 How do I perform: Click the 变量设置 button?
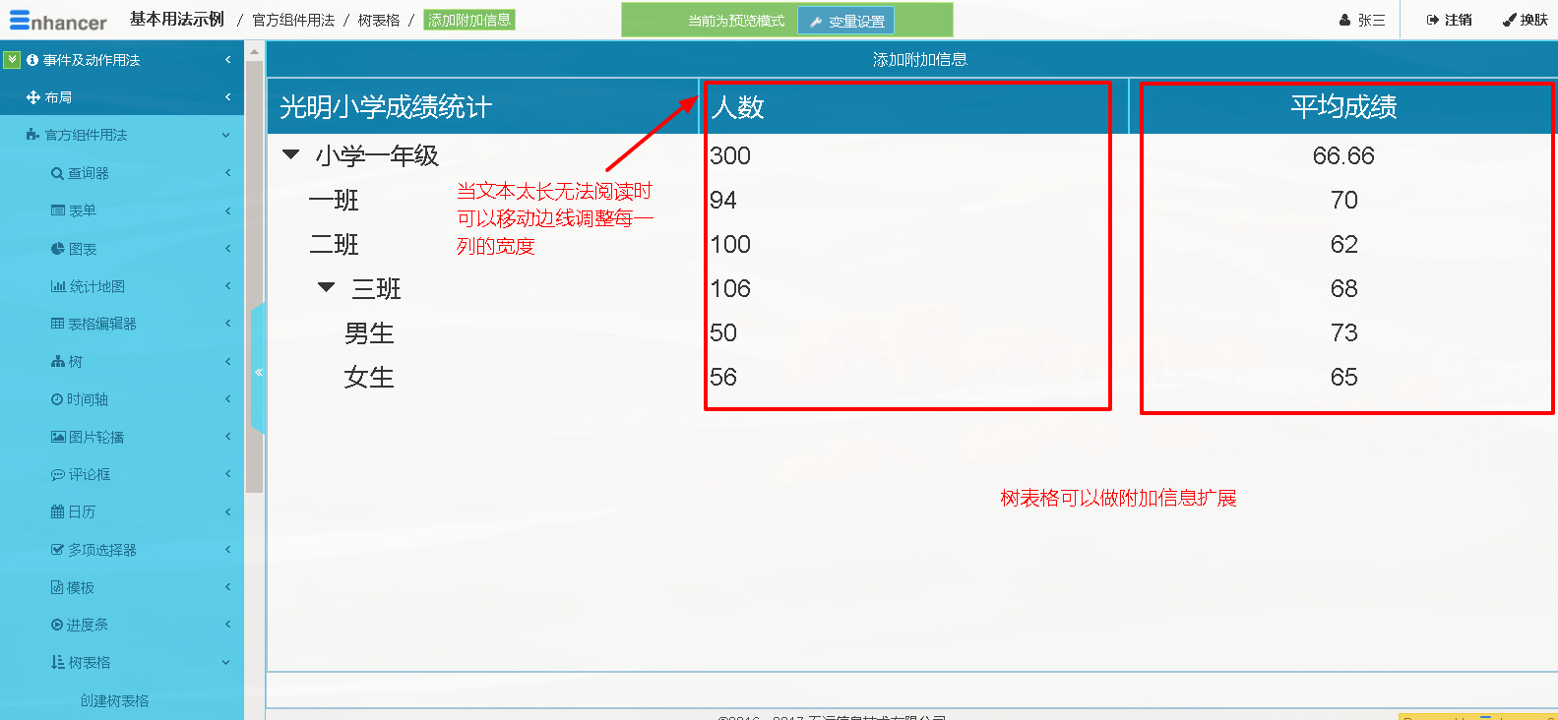pos(845,21)
